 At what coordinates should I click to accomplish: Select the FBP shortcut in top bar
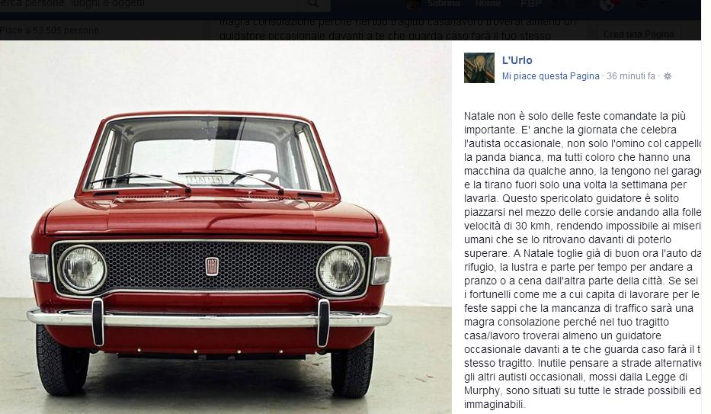pyautogui.click(x=530, y=4)
